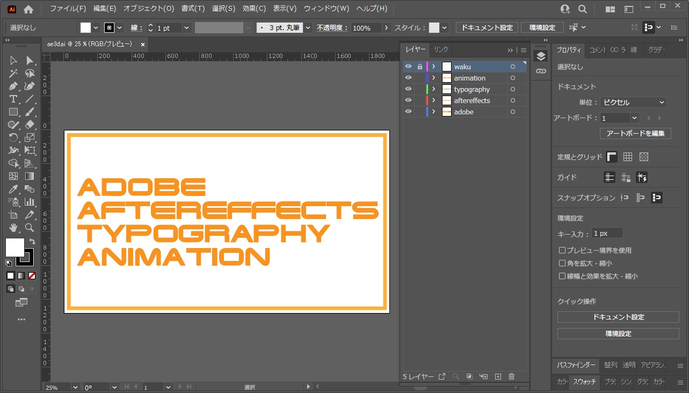Select the Perspective Grid tool
This screenshot has width=689, height=393.
click(x=30, y=164)
